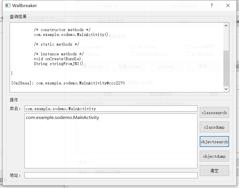Open the help question mark button
This screenshot has height=188, width=239.
[212, 5]
